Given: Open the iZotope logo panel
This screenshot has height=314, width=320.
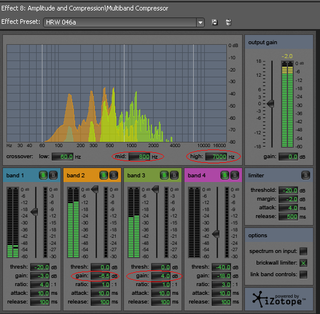Looking at the screenshot, I should pyautogui.click(x=279, y=299).
